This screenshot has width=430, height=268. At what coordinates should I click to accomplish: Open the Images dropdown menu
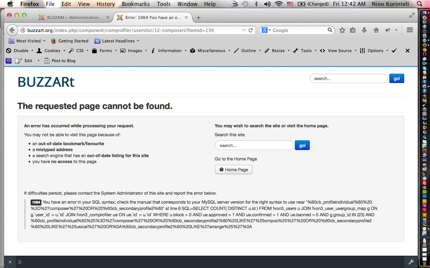click(134, 51)
